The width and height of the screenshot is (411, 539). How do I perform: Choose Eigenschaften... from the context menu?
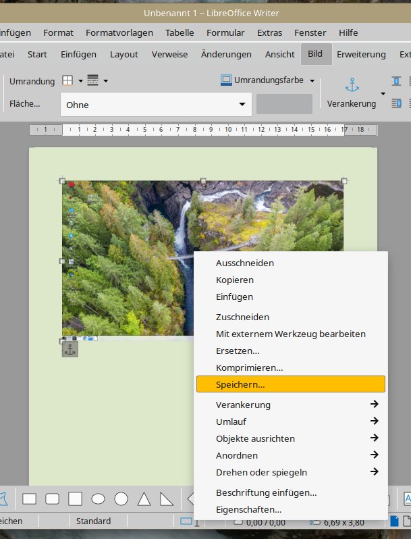pyautogui.click(x=291, y=509)
